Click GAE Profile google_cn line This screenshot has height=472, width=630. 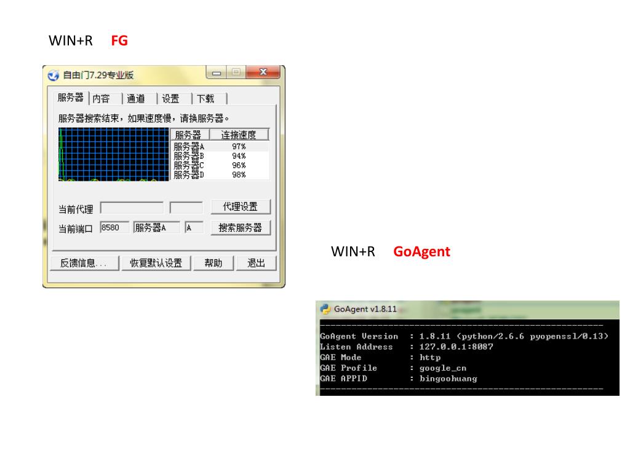click(393, 368)
